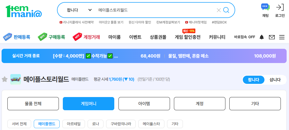Click the 원신 -11% discount badge
Image resolution: width=289 pixels, height=130 pixels.
pos(188,31)
